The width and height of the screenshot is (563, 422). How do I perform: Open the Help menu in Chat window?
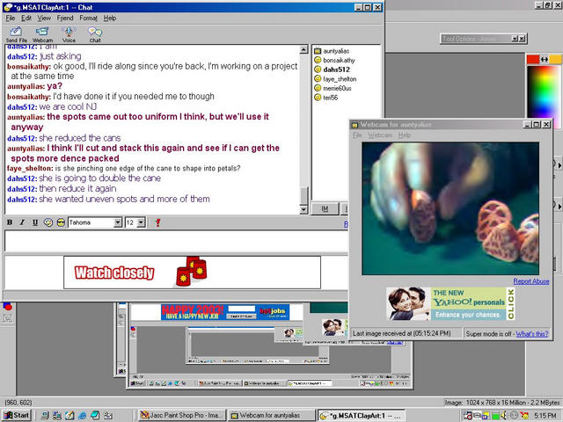[x=110, y=18]
